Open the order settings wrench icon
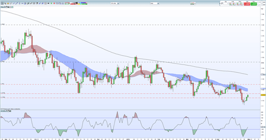Screen dimensions: 266x140 coord(222,3)
